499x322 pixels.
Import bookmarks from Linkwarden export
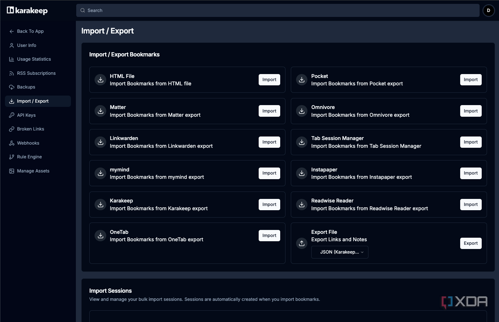[x=269, y=142]
